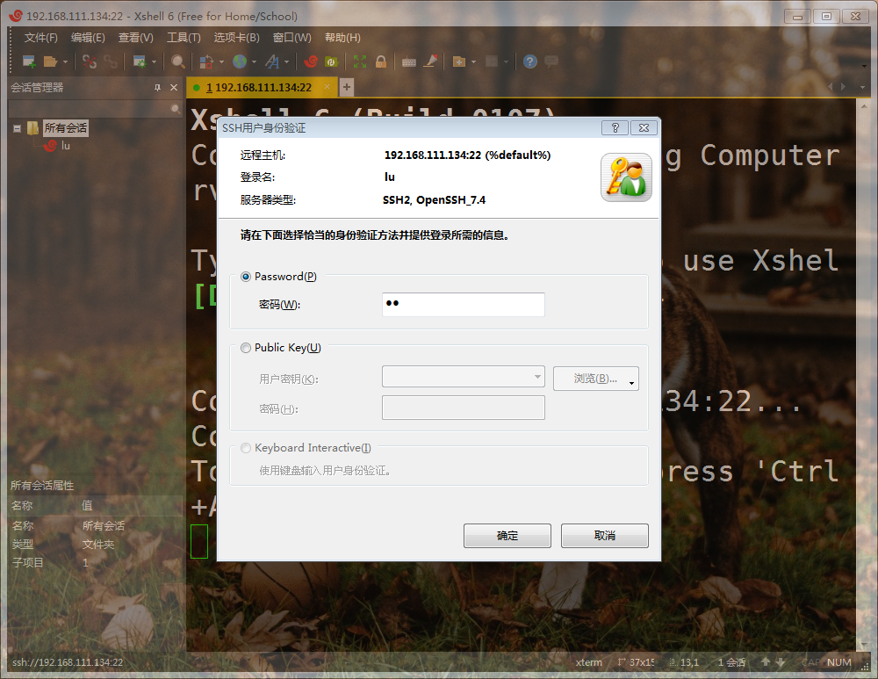Expand the arrow next to the 浏览 button
The height and width of the screenshot is (679, 878).
tap(630, 379)
